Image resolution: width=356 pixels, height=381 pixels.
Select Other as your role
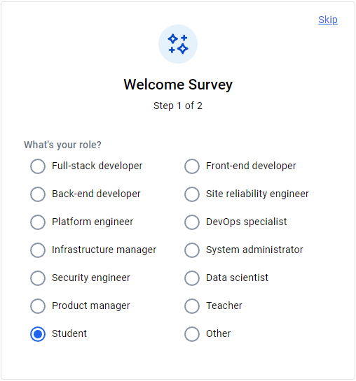click(192, 334)
